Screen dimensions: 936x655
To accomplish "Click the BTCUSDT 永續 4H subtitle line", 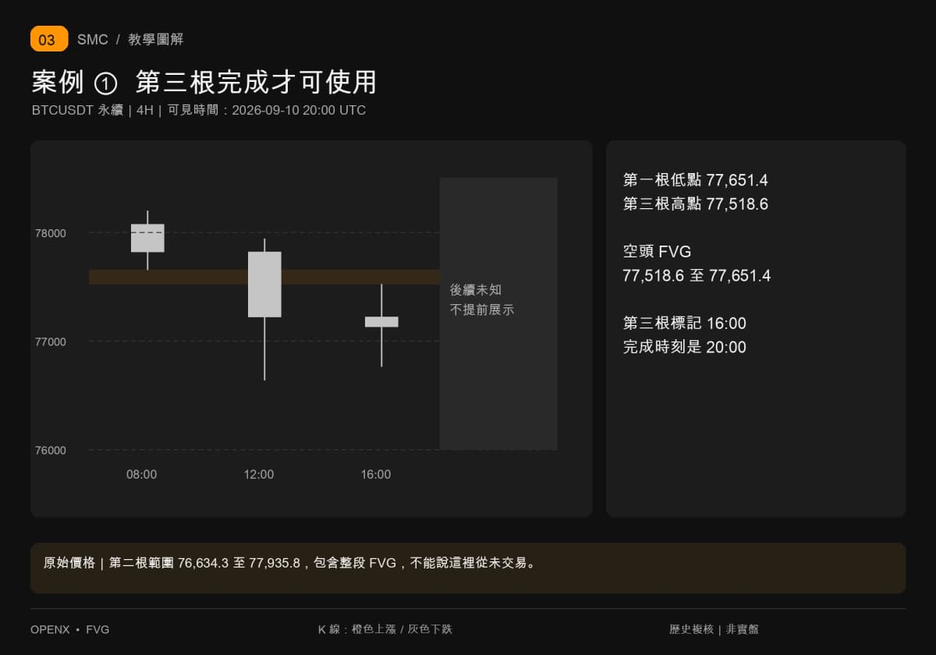I will [199, 111].
